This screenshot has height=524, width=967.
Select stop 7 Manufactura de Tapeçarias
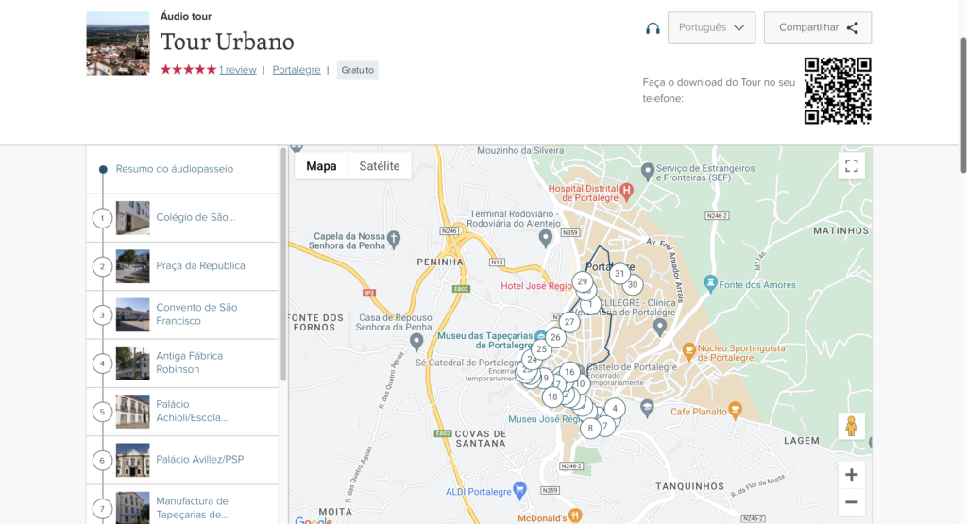[182, 505]
